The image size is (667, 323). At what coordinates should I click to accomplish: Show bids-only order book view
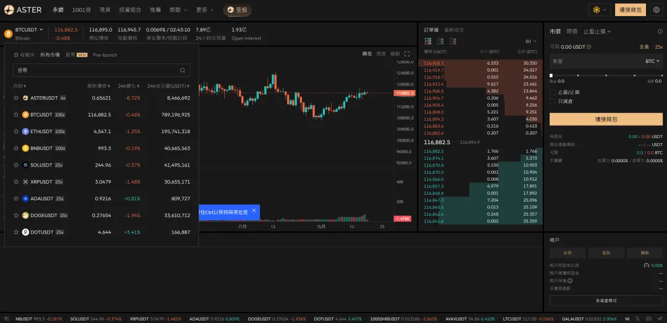(441, 41)
